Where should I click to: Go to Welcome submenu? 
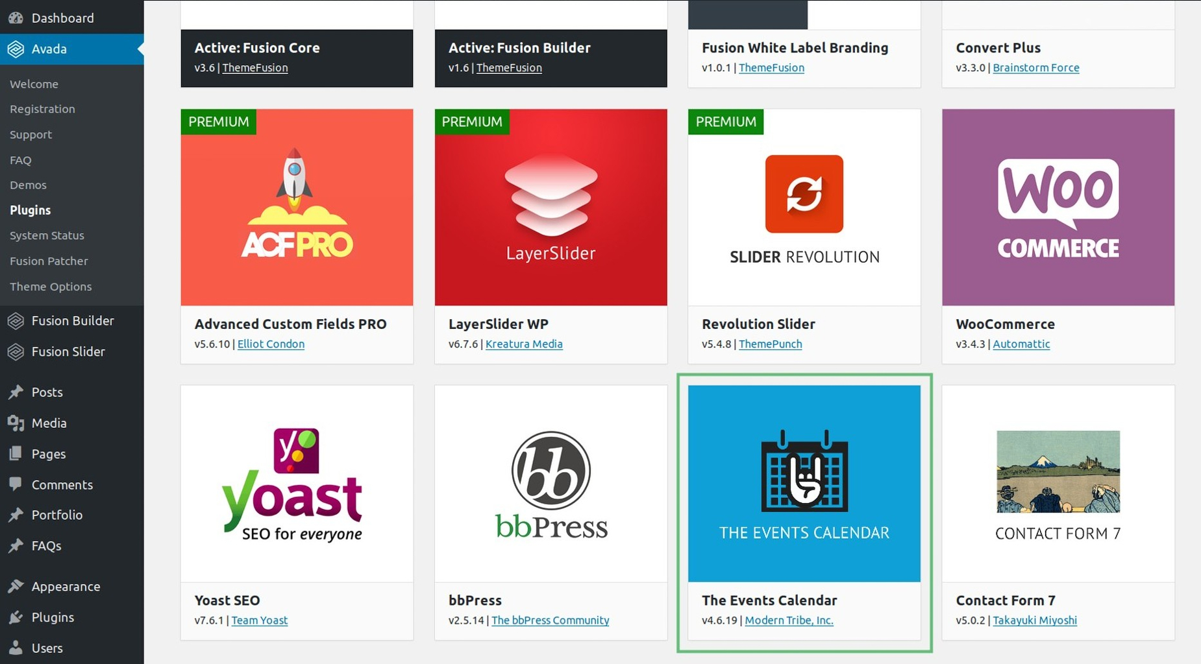point(34,84)
